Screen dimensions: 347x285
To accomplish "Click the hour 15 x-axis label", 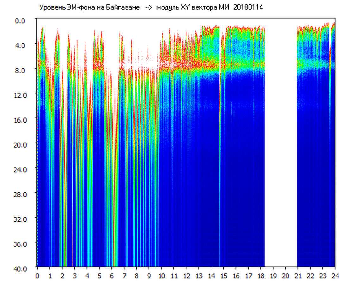I will click(224, 276).
